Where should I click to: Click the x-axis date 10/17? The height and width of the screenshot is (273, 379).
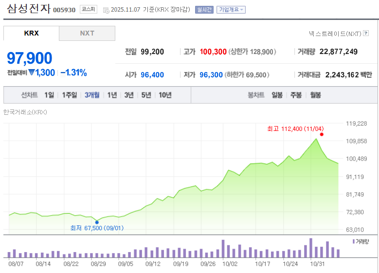tap(263, 264)
